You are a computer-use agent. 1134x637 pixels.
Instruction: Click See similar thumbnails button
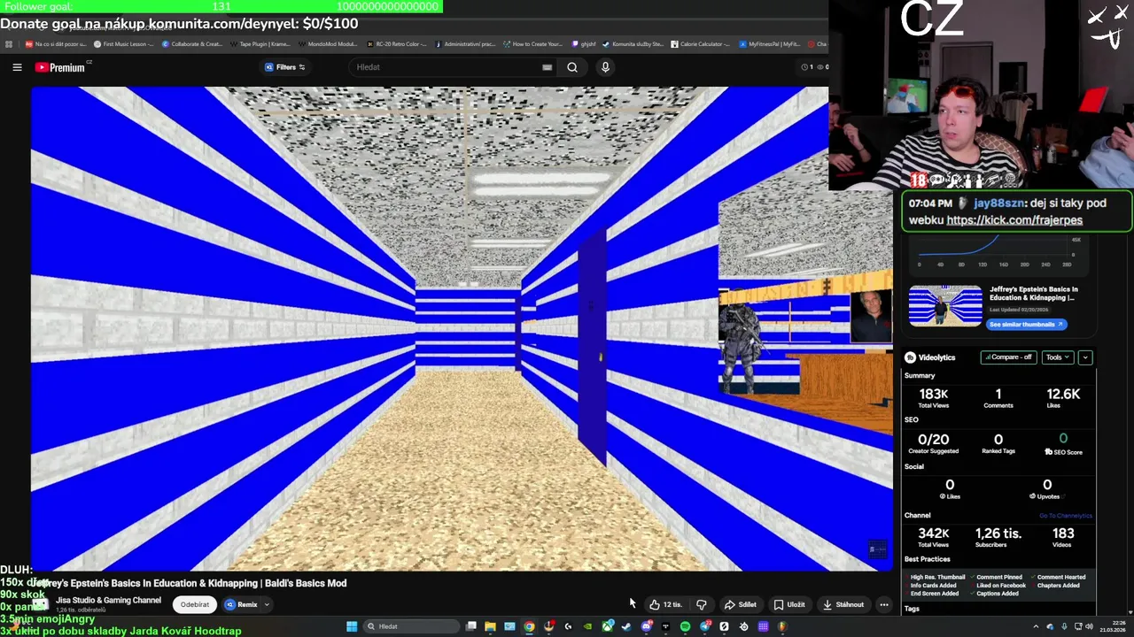[x=1027, y=324]
